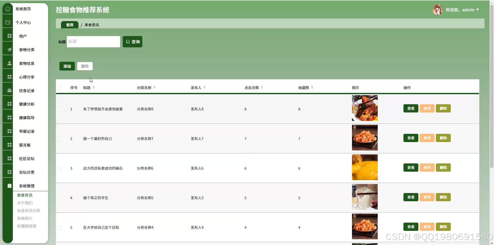494x245 pixels.
Task: Select 系统简介 submenu item
Action: click(25, 218)
